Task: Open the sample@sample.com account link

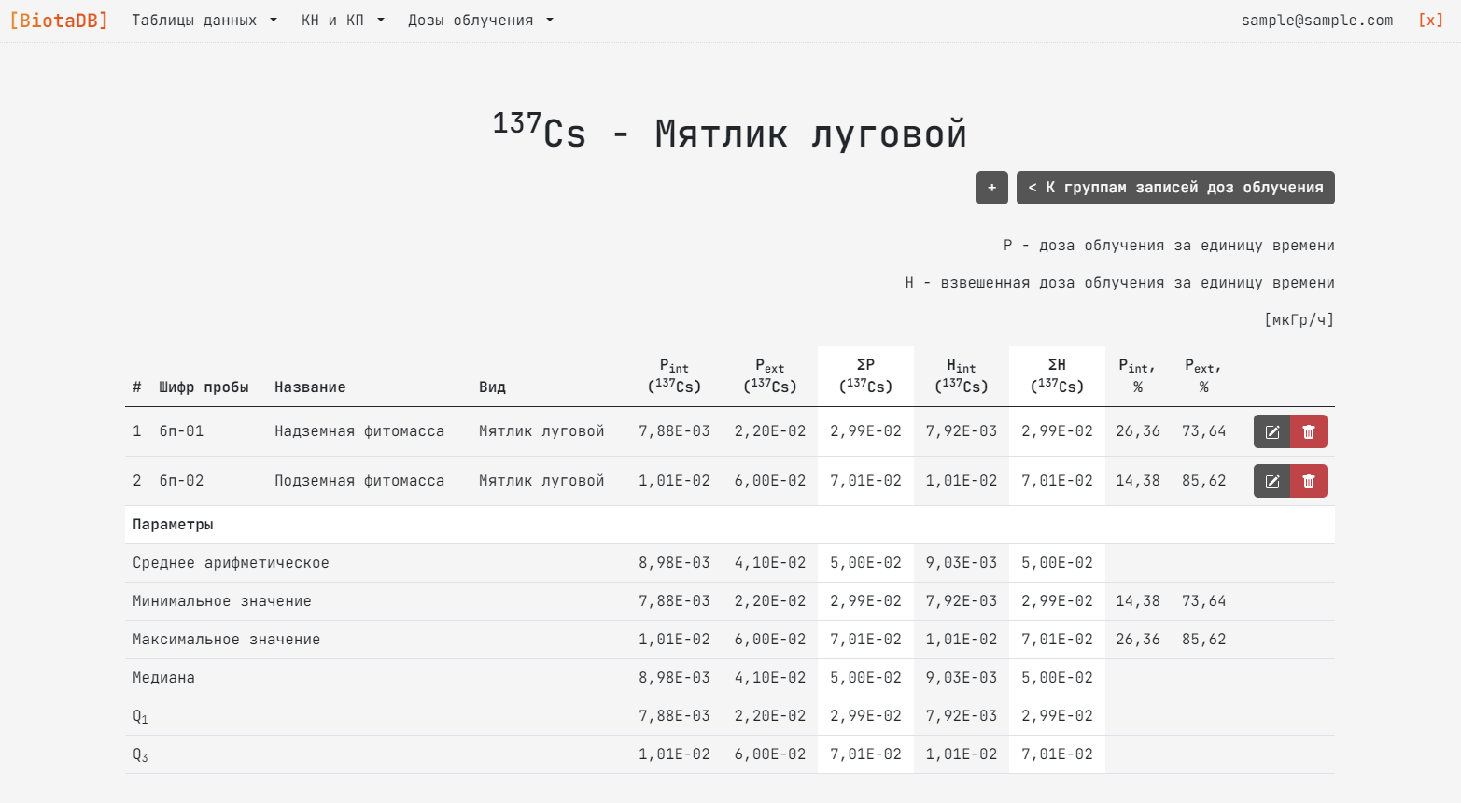Action: point(1316,21)
